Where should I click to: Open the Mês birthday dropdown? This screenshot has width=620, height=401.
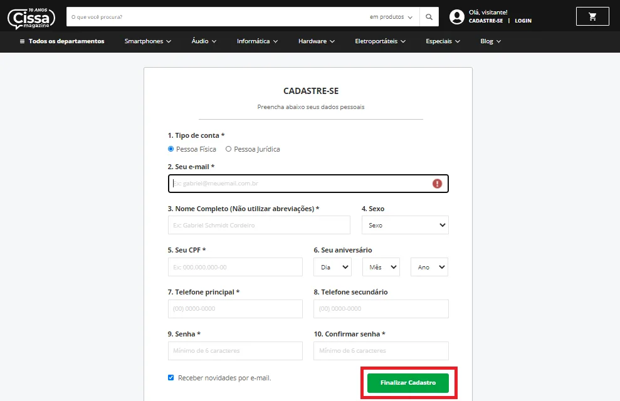pos(381,267)
